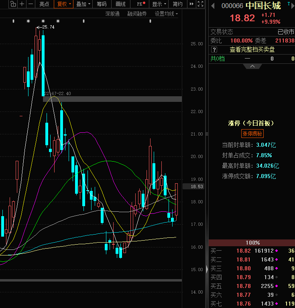Screen dimensions: 295x308
Task: Click the splitter grip between chart and quote panel
Action: point(207,134)
